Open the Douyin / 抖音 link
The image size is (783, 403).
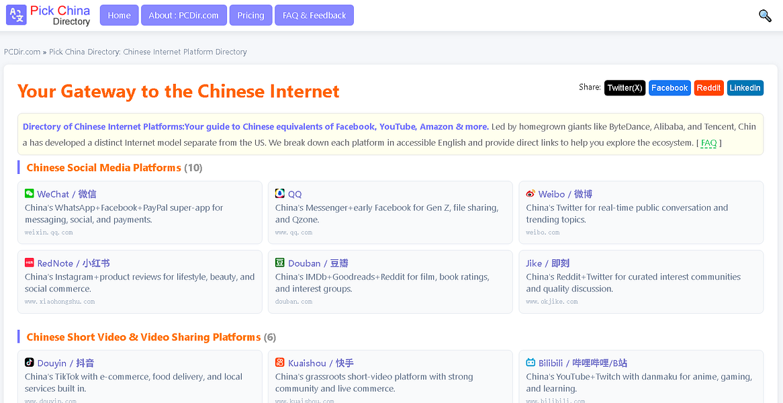pos(65,363)
